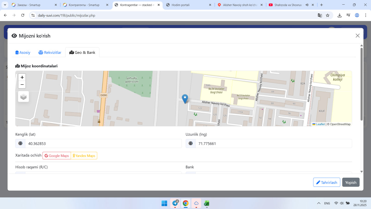Select the Geo & Bank tab
The width and height of the screenshot is (371, 209).
pyautogui.click(x=82, y=53)
